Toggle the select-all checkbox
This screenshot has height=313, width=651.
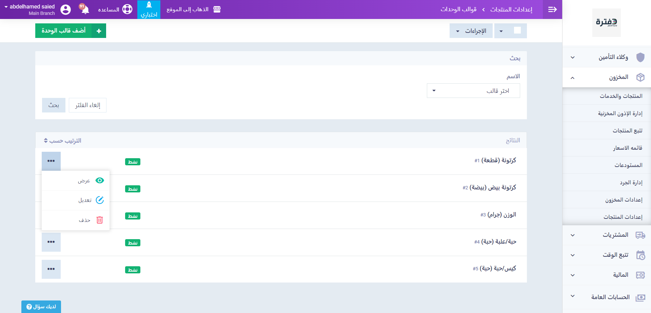(517, 30)
